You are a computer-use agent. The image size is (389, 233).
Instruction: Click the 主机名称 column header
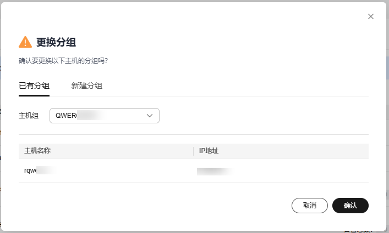[x=37, y=151]
